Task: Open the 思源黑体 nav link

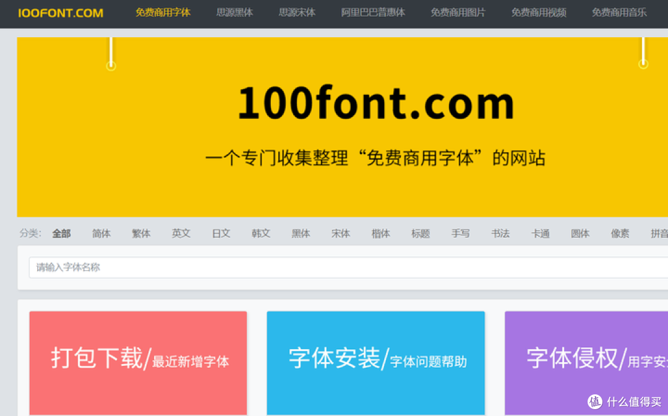Action: (x=234, y=13)
